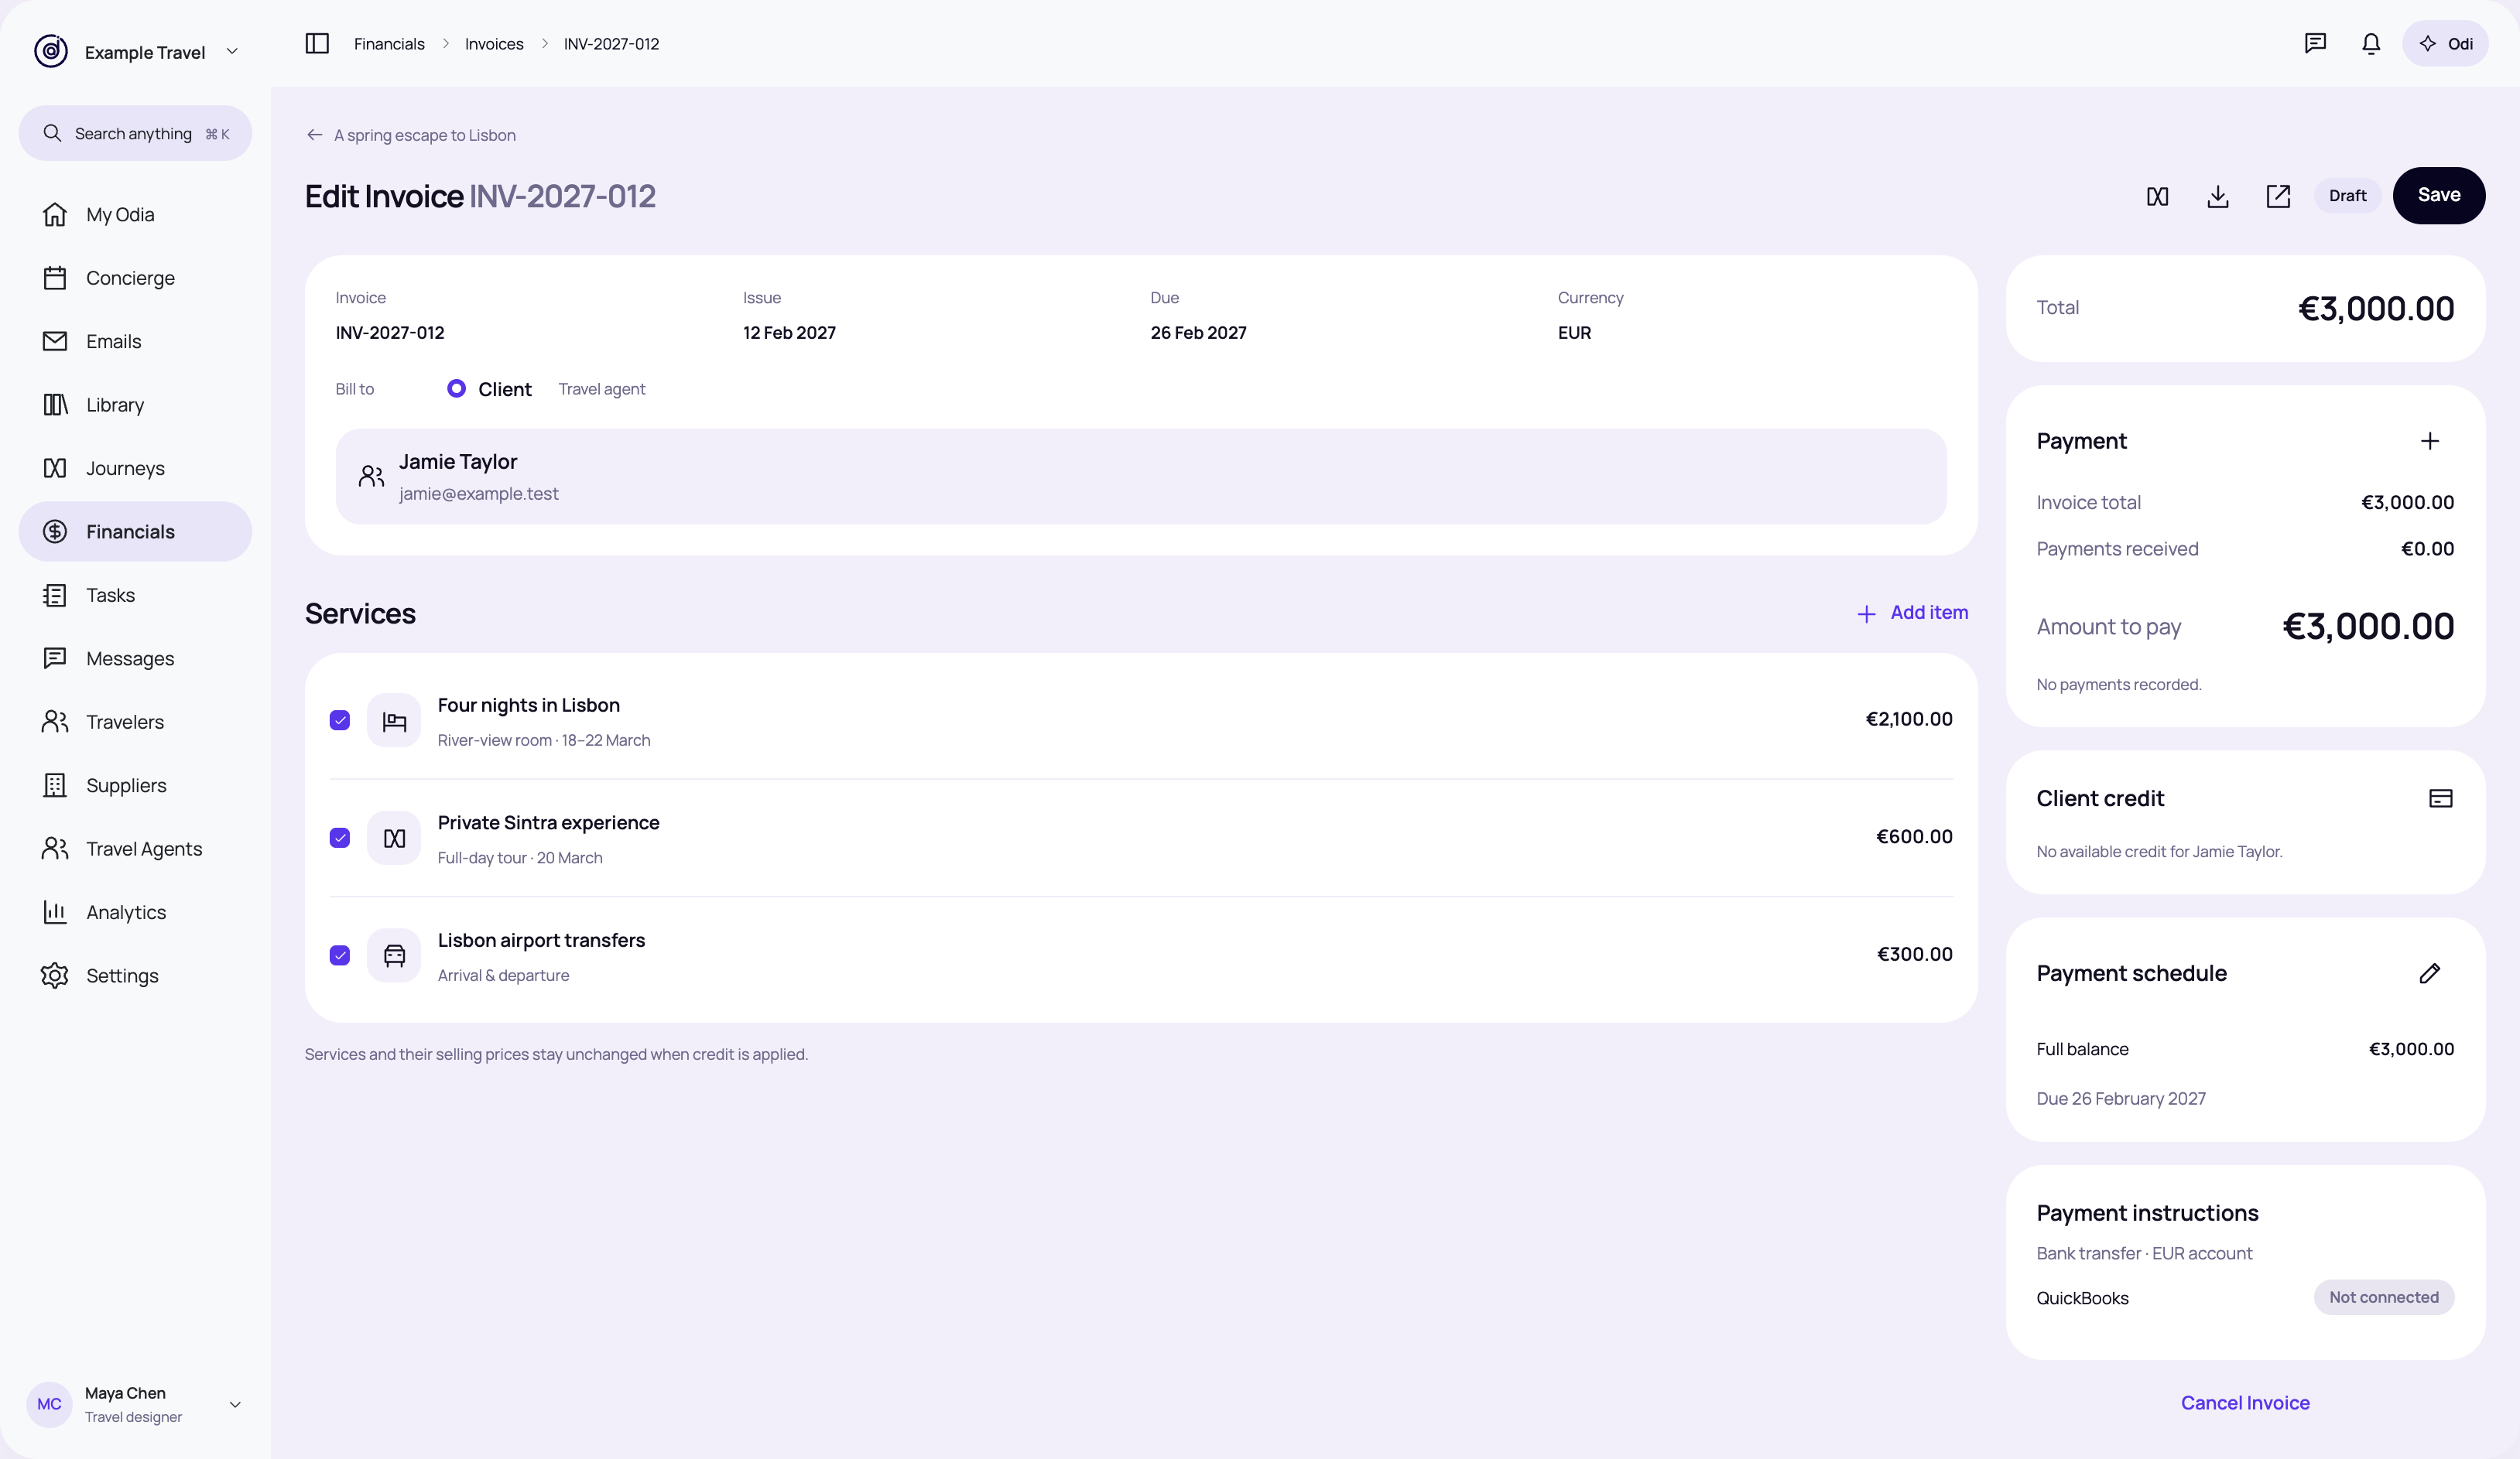
Task: Open the Currency EUR field
Action: tap(1574, 333)
